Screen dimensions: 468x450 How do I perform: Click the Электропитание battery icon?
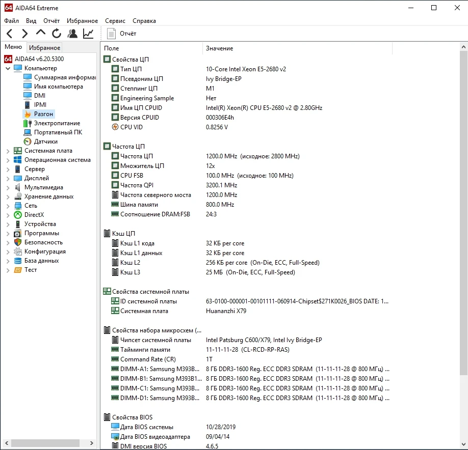(x=28, y=123)
